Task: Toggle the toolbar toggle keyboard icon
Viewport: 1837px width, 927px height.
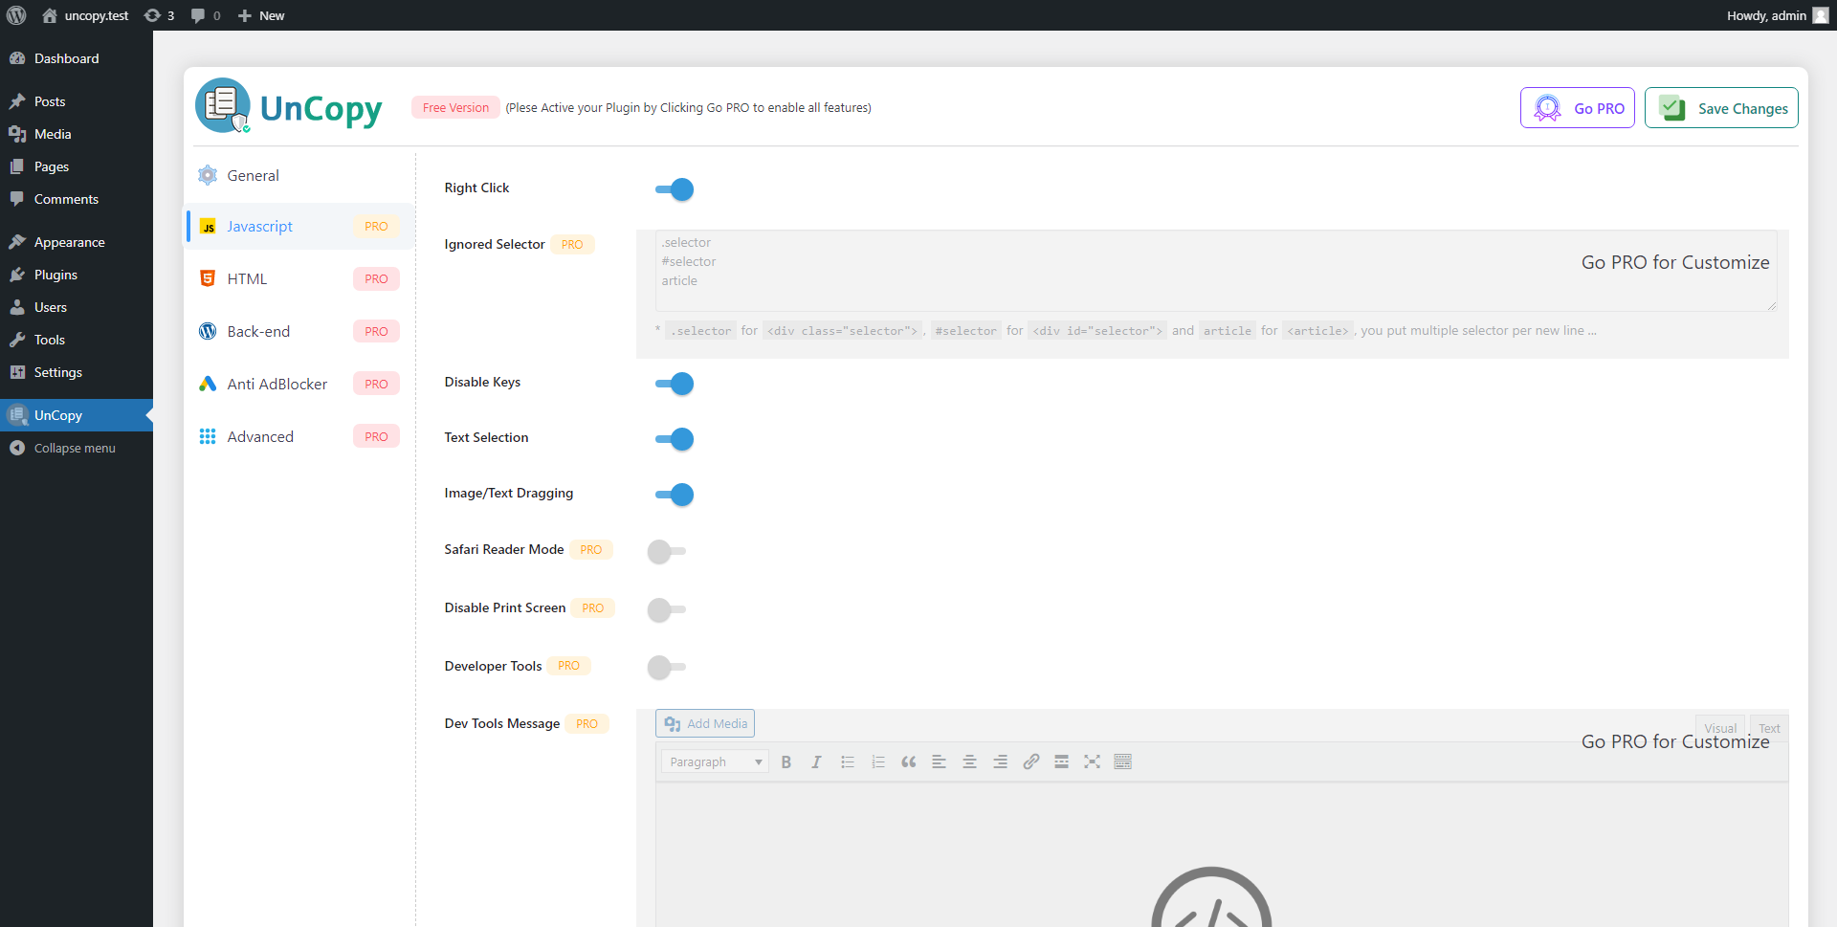Action: pos(1122,762)
